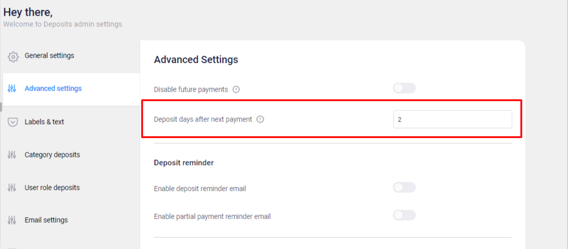
Task: Click the Labels & text pocket icon
Action: pos(13,122)
